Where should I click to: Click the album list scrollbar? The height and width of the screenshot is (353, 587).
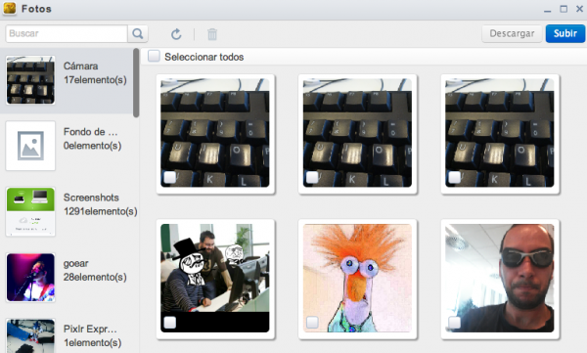tap(136, 83)
